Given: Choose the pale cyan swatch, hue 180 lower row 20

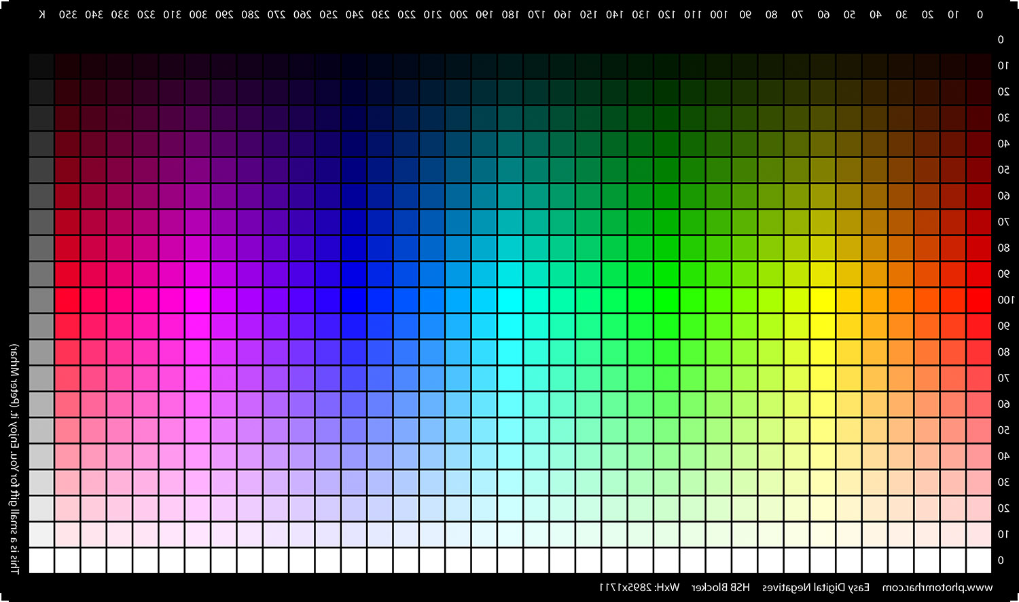Looking at the screenshot, I should click(x=510, y=508).
